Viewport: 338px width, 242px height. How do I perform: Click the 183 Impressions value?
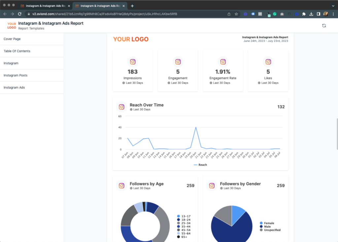(133, 72)
